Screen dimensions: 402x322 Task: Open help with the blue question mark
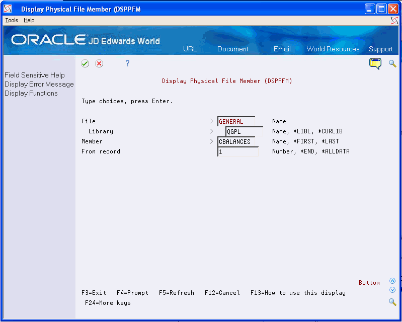[x=127, y=63]
